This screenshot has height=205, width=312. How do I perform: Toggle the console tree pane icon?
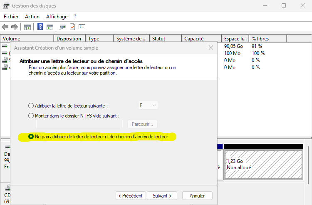[27, 27]
